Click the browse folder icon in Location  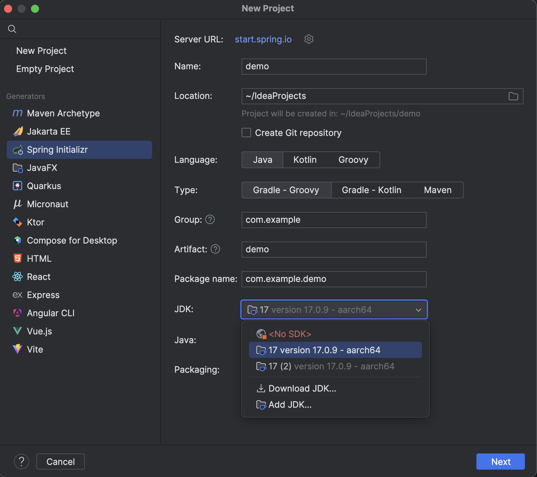513,96
